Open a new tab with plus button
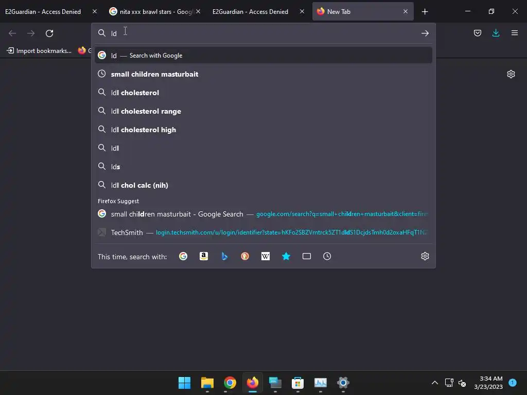The width and height of the screenshot is (527, 395). click(425, 12)
